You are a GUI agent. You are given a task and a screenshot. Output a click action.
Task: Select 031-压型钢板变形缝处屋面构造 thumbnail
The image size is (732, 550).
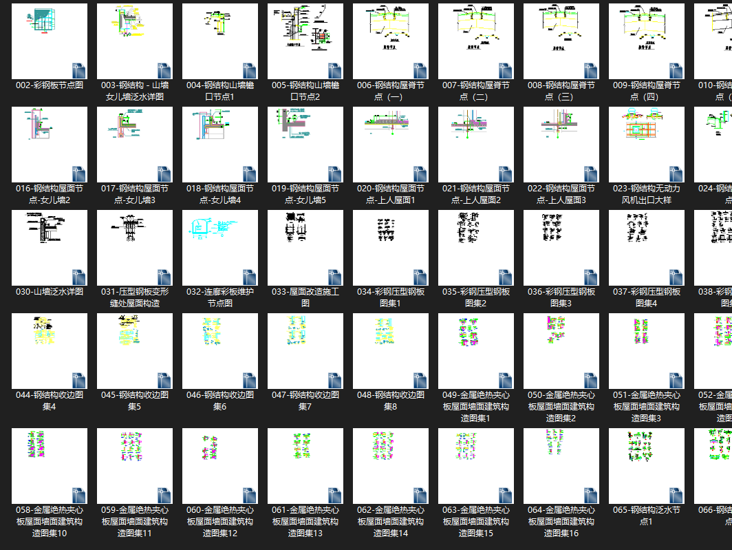click(135, 248)
